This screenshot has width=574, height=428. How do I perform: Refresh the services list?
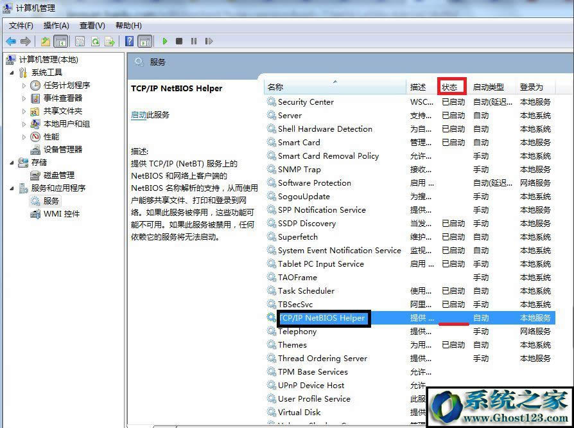(96, 40)
